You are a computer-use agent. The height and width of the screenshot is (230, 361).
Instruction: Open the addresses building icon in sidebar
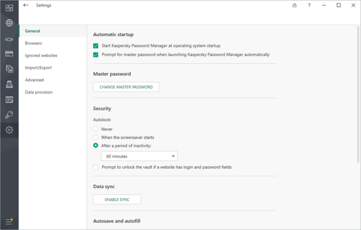(9, 84)
